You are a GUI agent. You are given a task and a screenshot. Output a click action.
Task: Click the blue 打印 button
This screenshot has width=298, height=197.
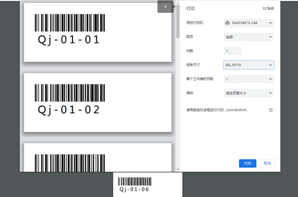pyautogui.click(x=247, y=163)
